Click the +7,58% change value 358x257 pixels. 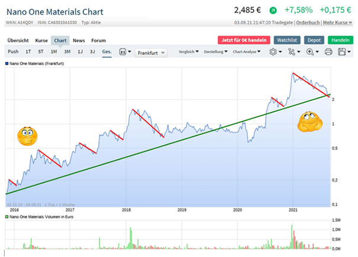click(299, 10)
